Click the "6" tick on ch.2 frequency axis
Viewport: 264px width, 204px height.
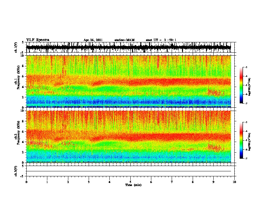23,131
